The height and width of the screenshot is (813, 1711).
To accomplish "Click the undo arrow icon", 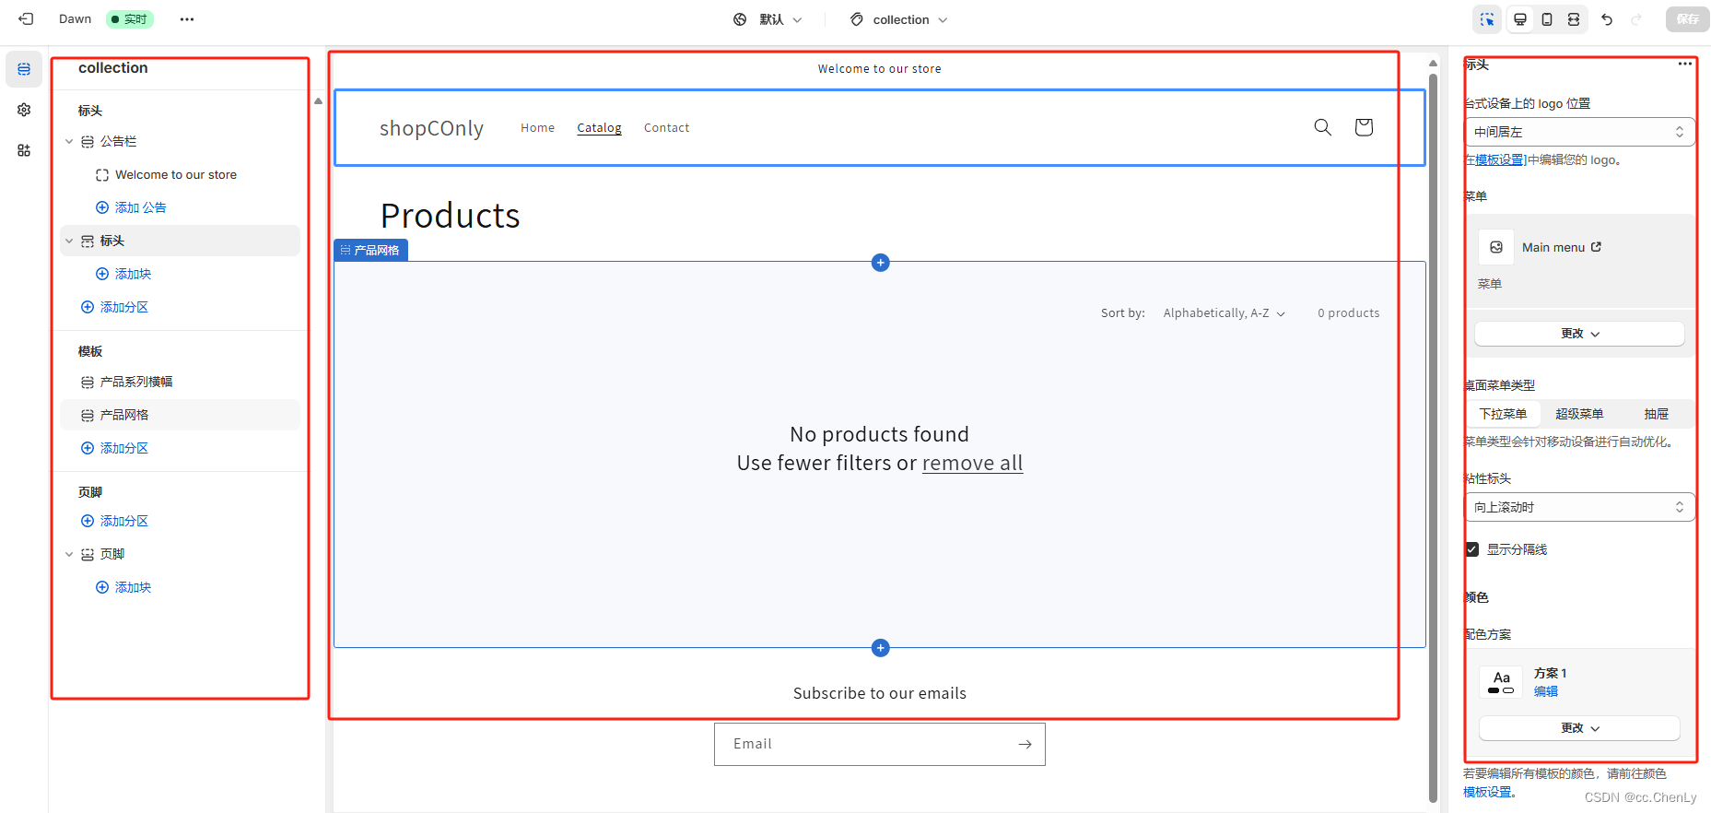I will click(x=1607, y=19).
